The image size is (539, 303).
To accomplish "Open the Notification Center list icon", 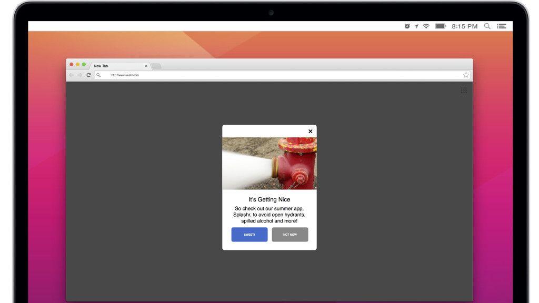I will (x=502, y=26).
